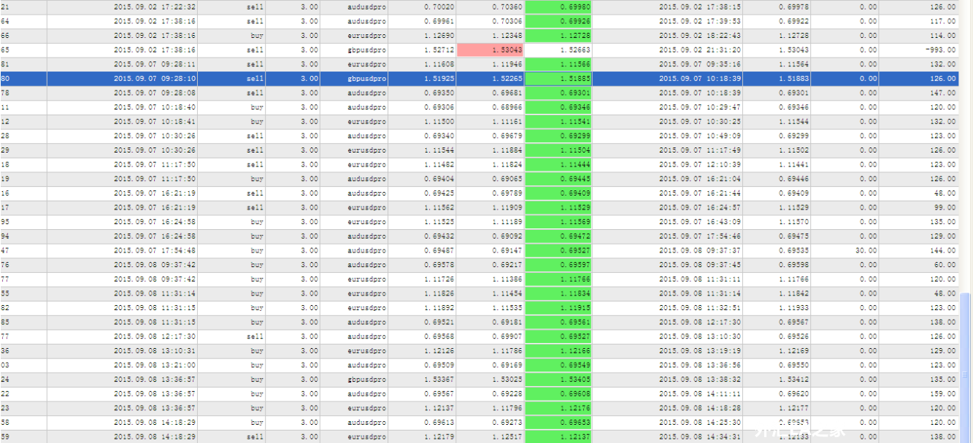Viewport: 973px width, 443px height.
Task: Select the open time 2015.09.02 17:22:32 cell
Action: pos(154,7)
